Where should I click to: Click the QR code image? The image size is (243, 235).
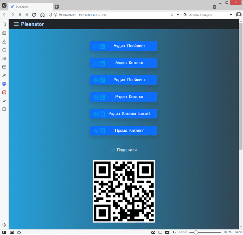tap(124, 192)
